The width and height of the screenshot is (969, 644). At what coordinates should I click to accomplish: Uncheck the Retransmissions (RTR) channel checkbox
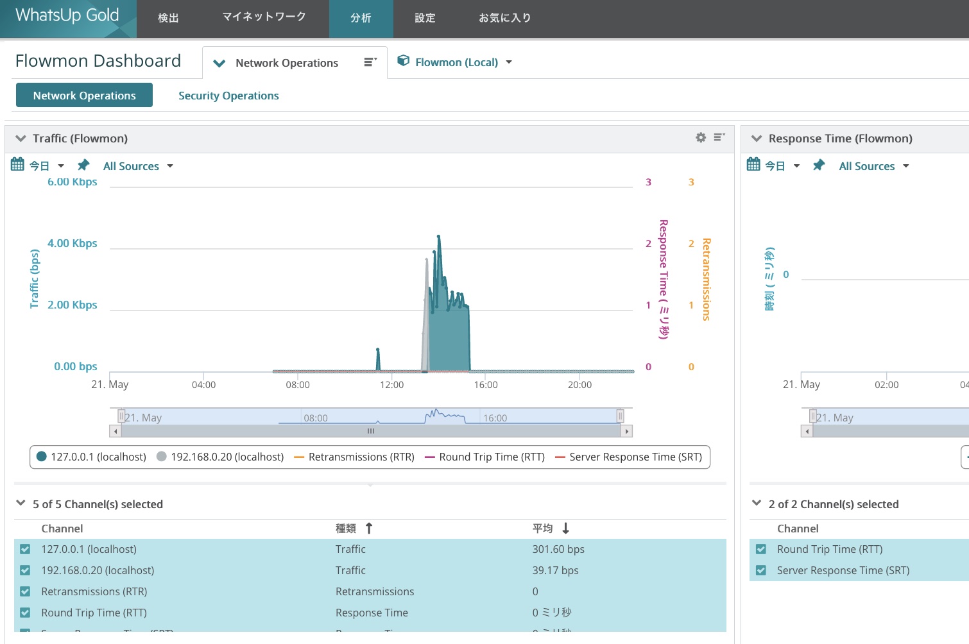(x=25, y=591)
